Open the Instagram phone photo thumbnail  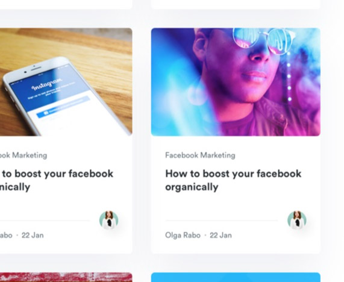66,82
